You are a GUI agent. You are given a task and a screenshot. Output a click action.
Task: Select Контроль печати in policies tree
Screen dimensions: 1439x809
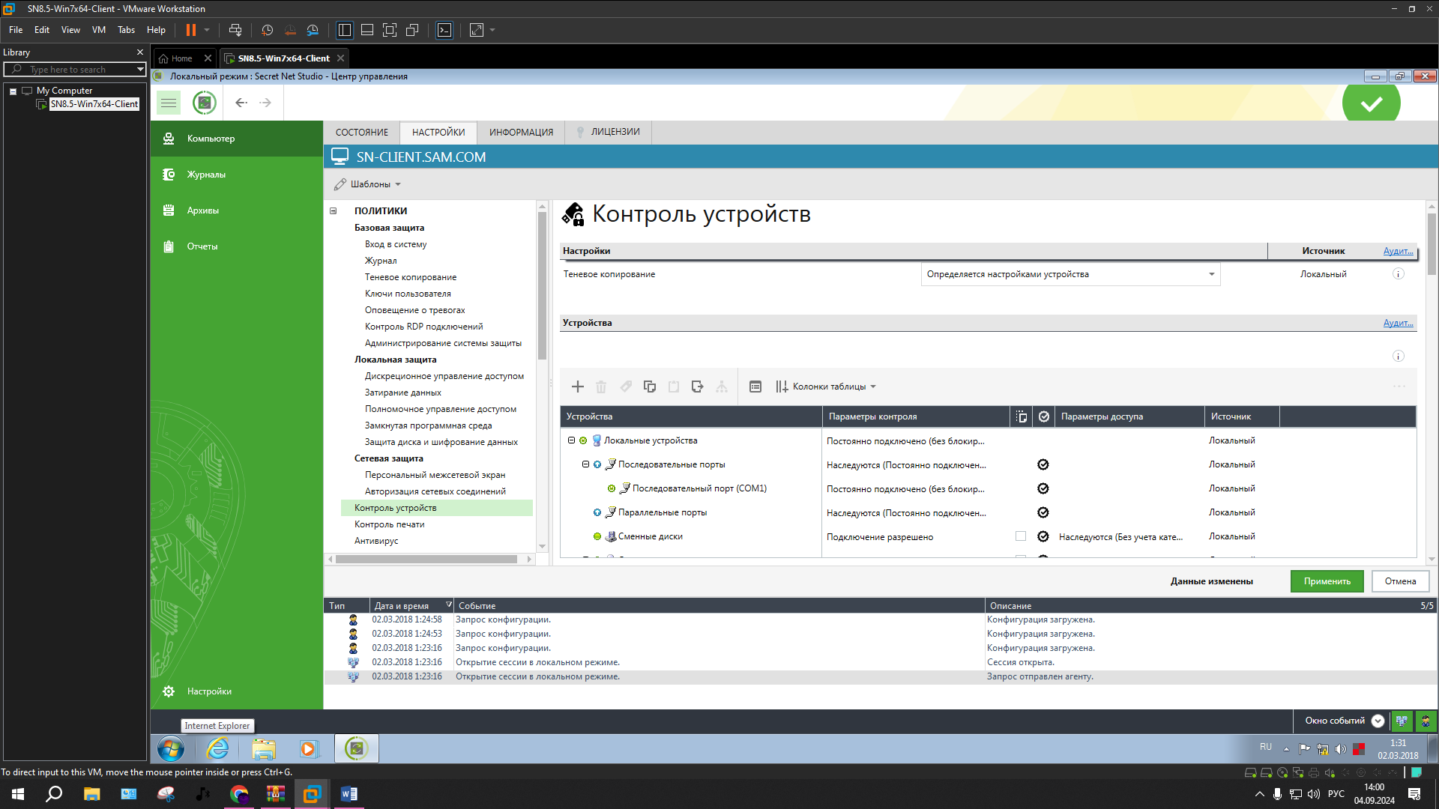390,524
